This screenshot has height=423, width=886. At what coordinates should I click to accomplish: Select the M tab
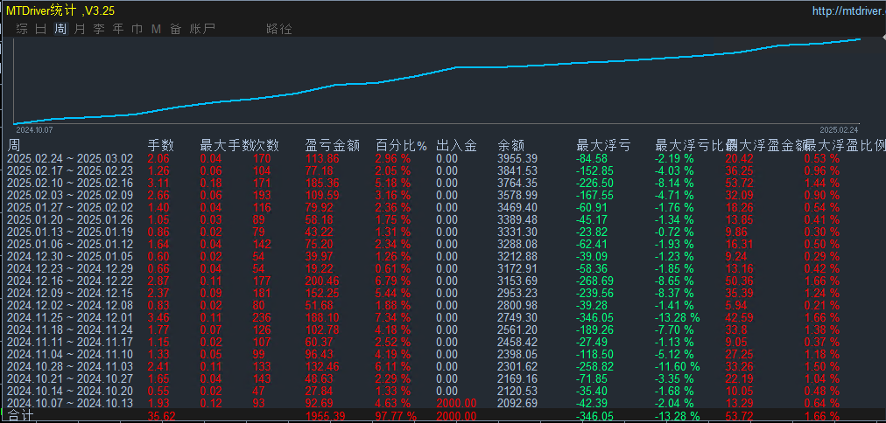(157, 29)
